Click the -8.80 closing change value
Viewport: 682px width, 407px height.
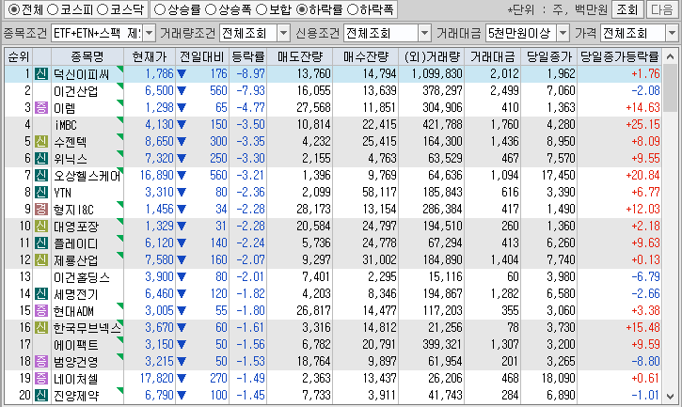point(645,361)
